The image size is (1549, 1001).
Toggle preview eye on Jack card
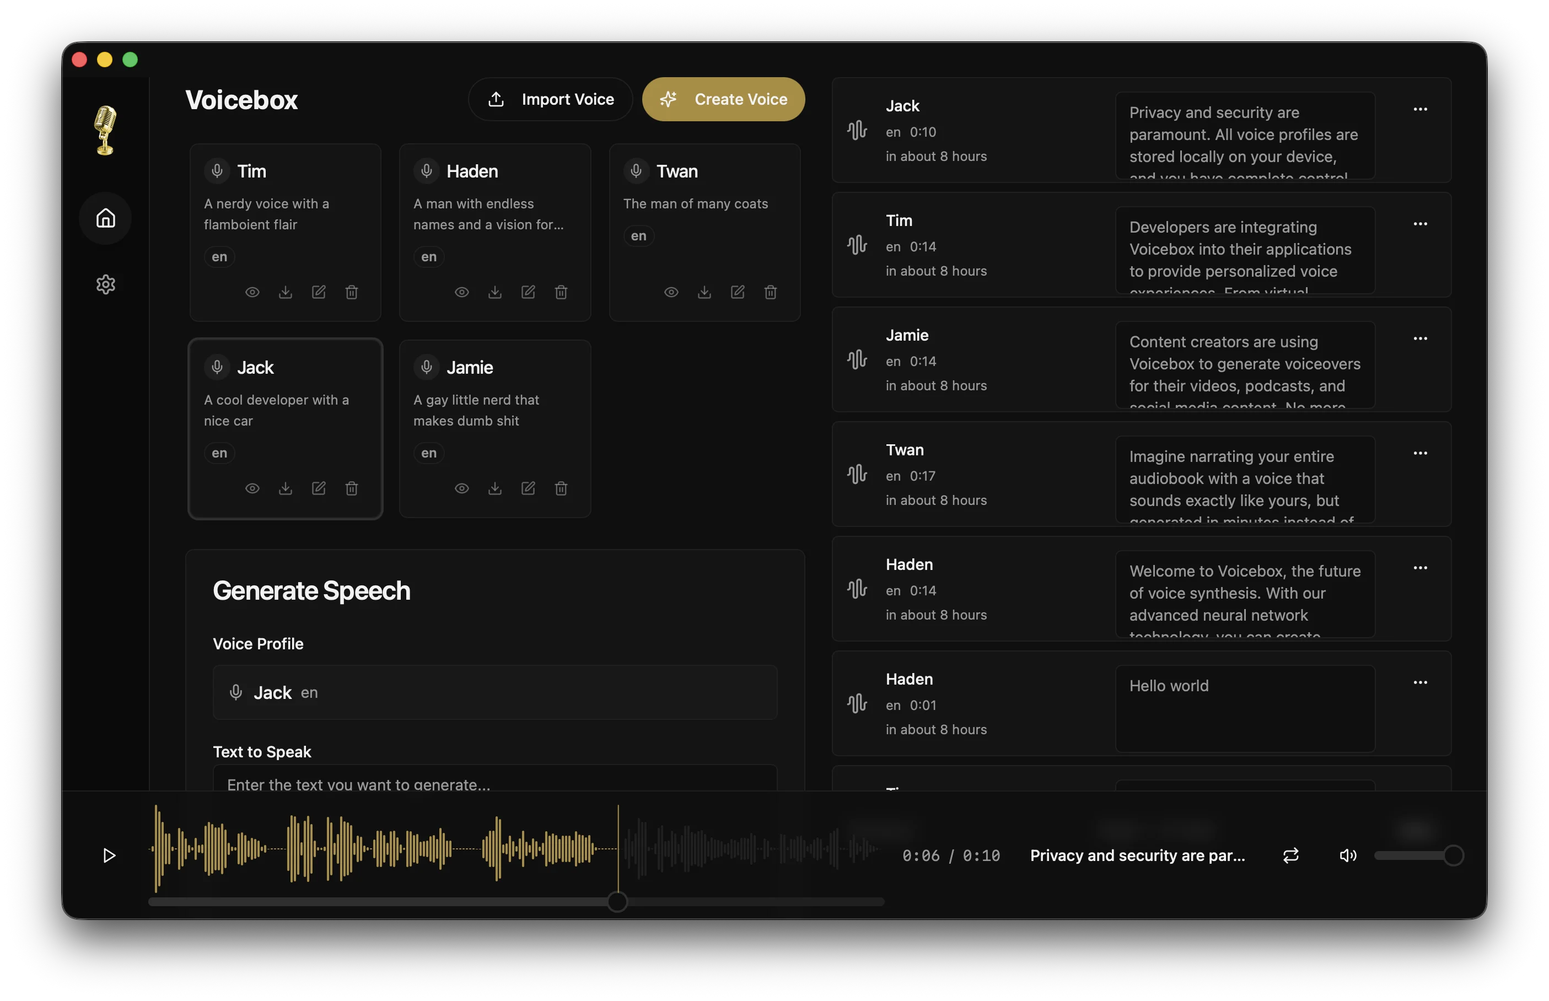tap(252, 488)
